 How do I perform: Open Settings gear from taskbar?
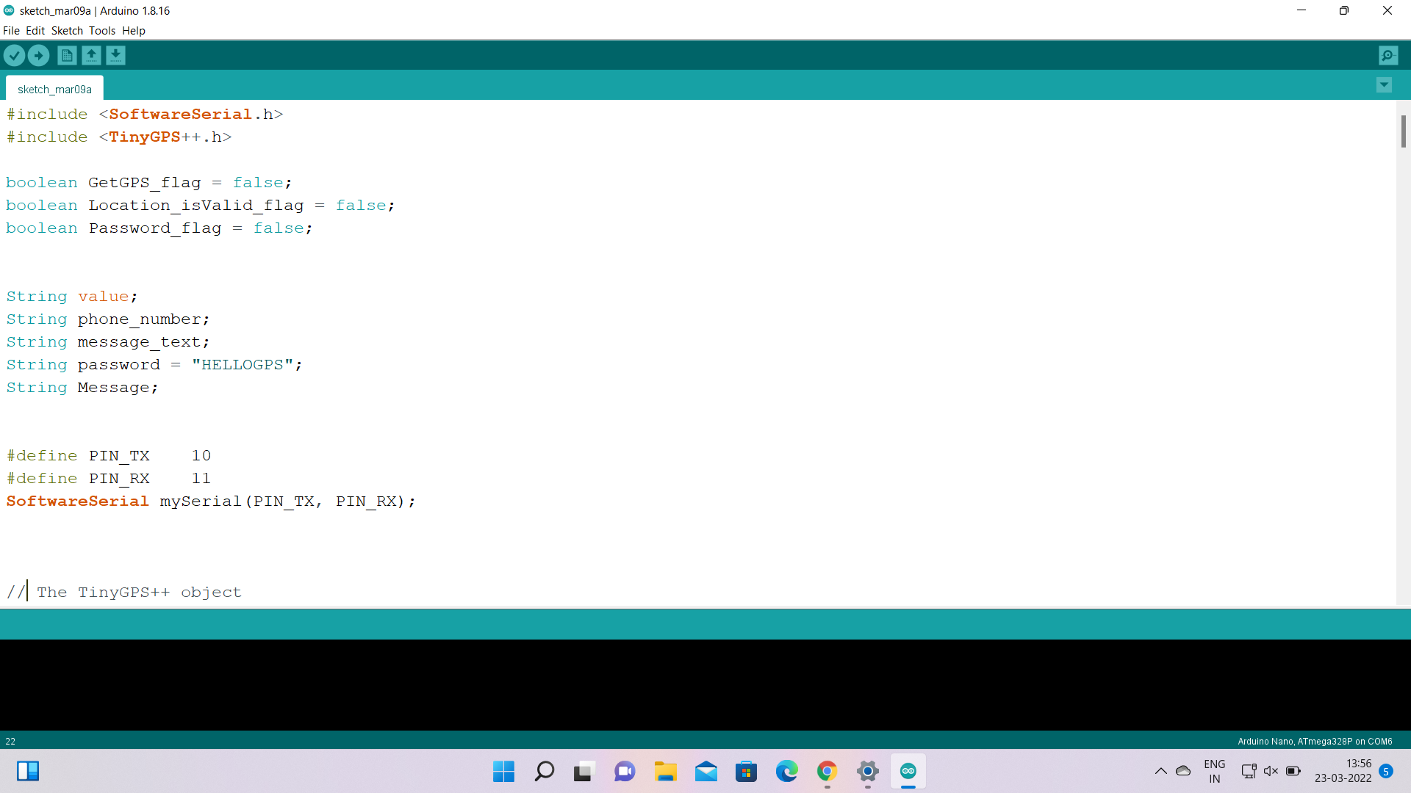tap(868, 772)
